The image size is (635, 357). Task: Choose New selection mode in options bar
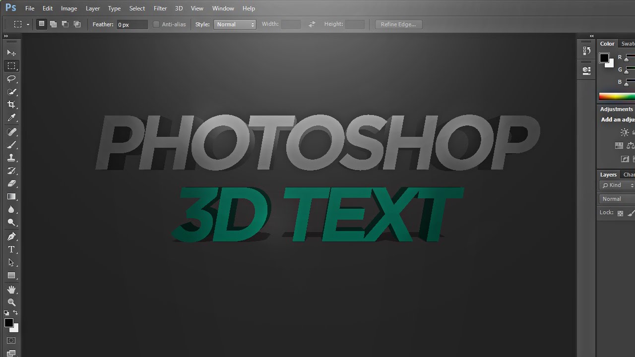pyautogui.click(x=42, y=24)
